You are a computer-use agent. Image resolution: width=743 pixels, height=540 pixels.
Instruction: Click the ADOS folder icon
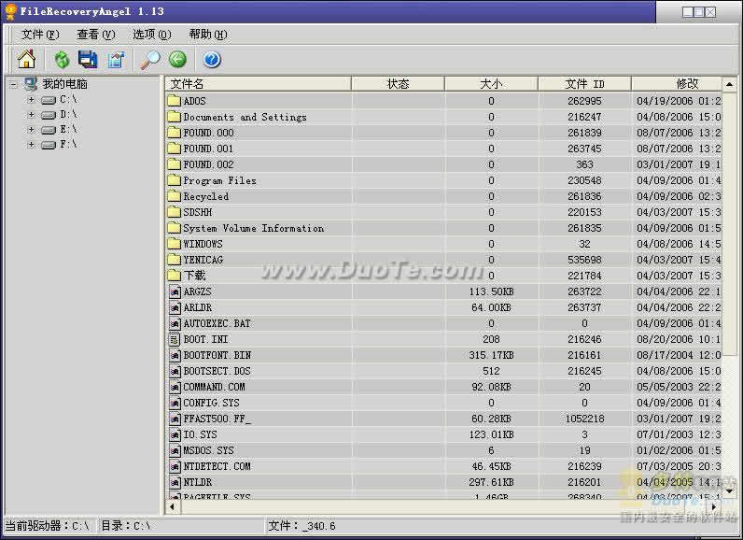tap(175, 101)
